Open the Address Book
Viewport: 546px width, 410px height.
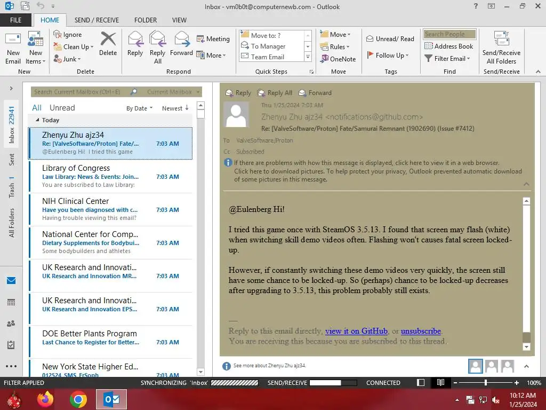click(449, 46)
